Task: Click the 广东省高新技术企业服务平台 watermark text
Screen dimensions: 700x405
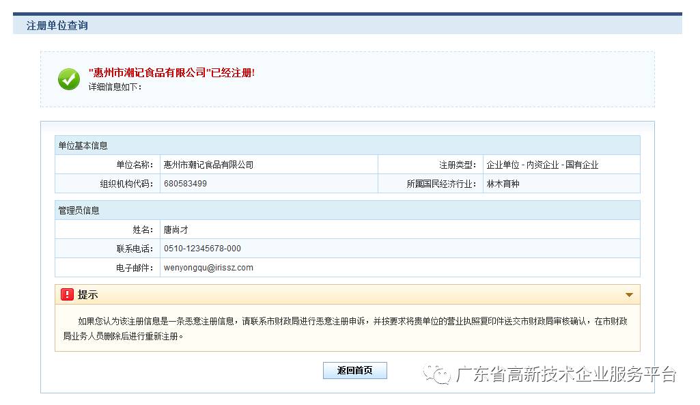Action: (x=565, y=374)
